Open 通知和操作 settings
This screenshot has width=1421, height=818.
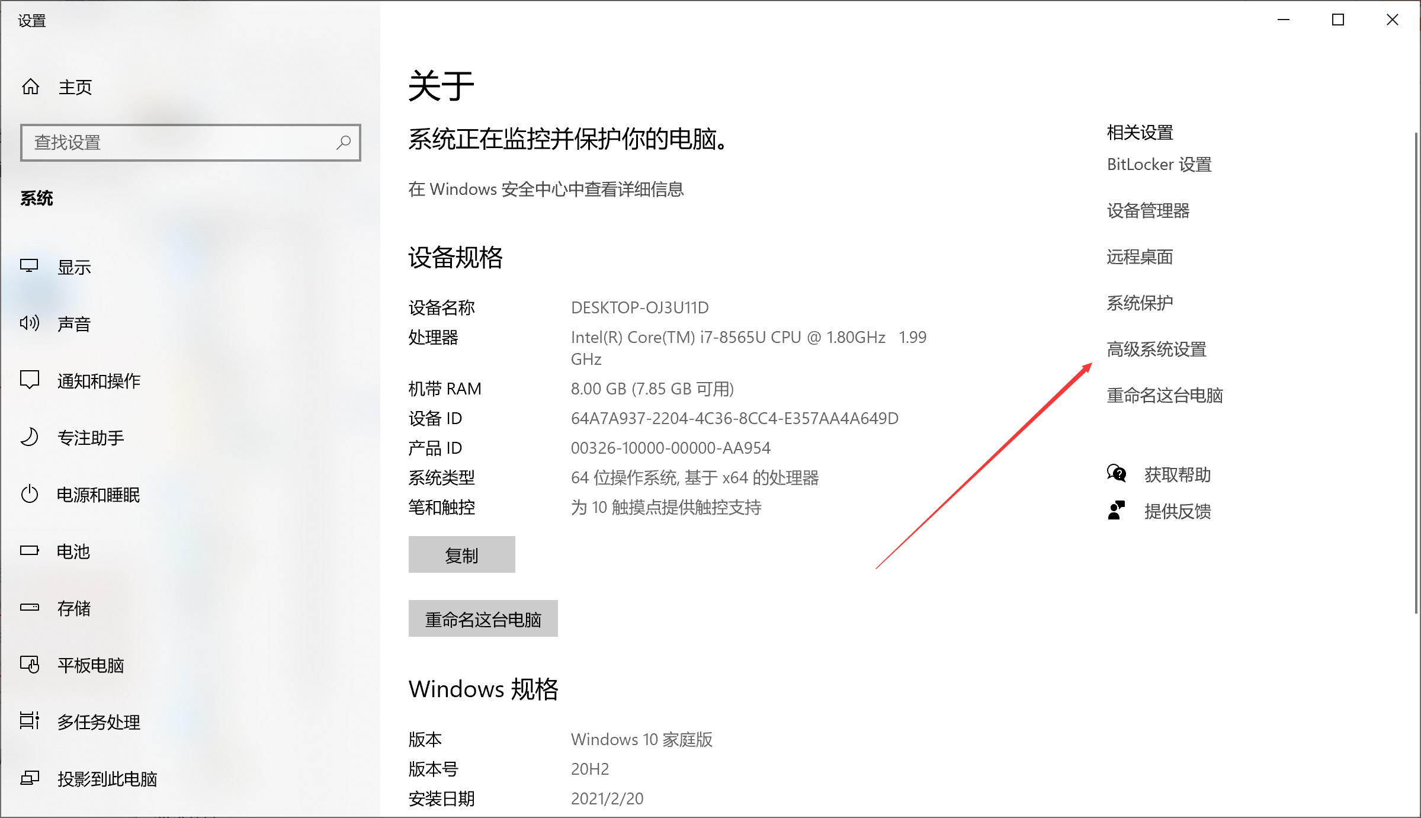pos(97,381)
